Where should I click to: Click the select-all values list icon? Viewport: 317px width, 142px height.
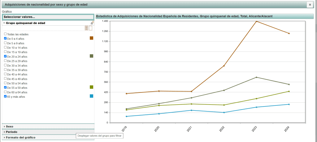(87, 28)
